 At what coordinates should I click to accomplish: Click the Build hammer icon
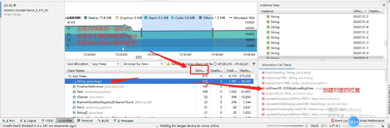click(99, 121)
